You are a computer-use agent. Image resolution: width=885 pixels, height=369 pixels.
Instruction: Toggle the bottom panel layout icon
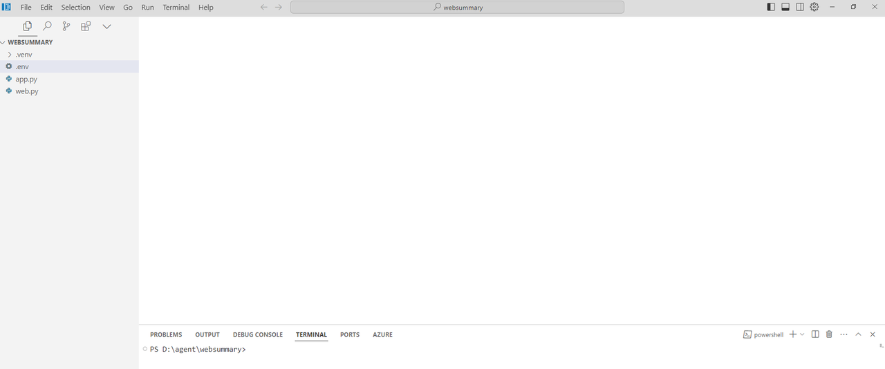pyautogui.click(x=786, y=7)
